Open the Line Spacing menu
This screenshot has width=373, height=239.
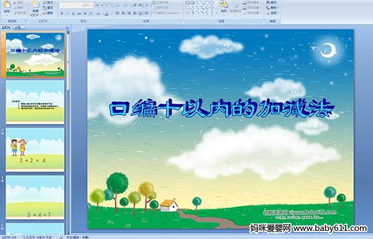click(x=147, y=5)
